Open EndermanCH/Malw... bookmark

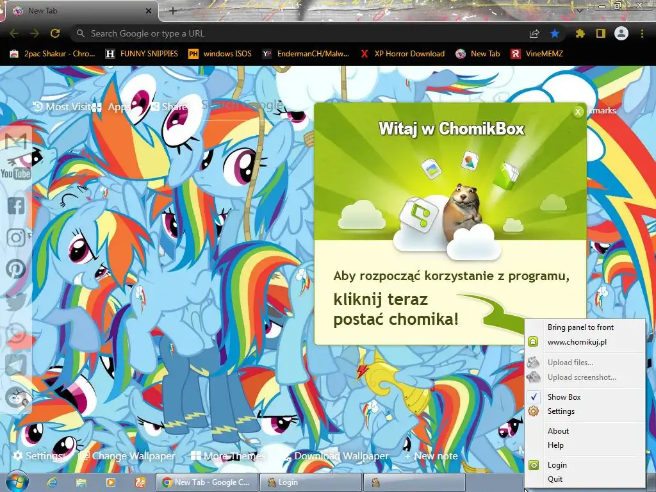[306, 54]
